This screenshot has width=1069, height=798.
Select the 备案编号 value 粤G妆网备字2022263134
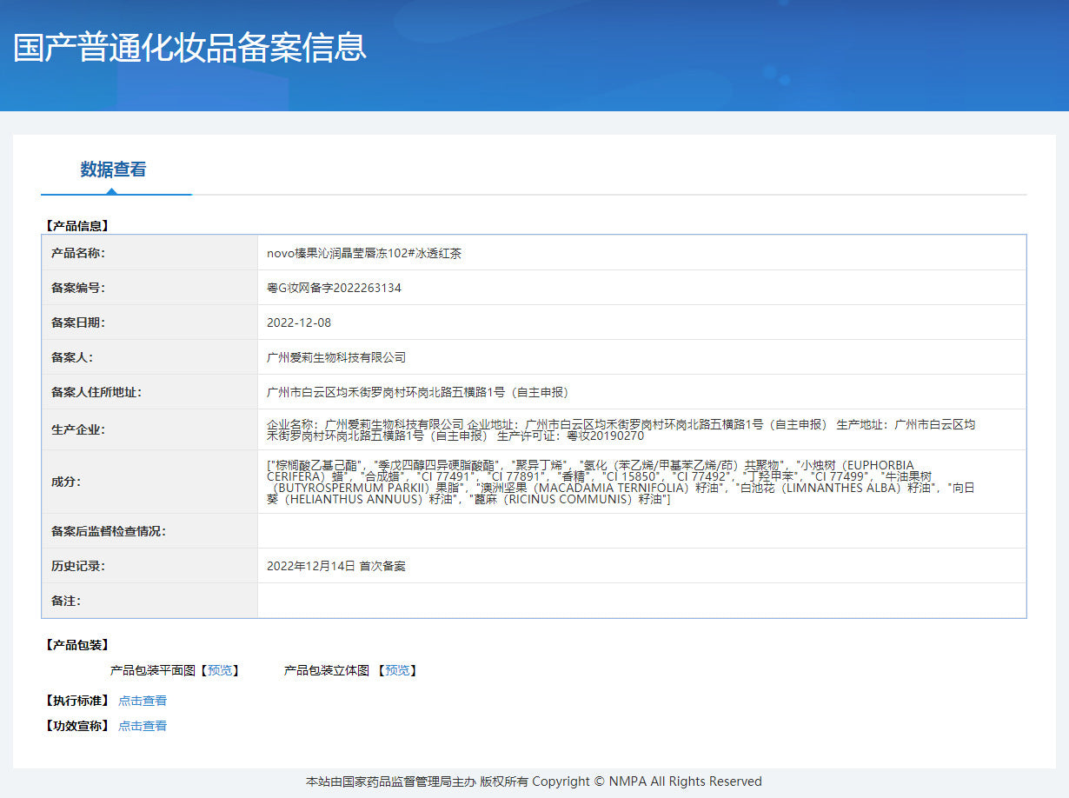(x=334, y=288)
